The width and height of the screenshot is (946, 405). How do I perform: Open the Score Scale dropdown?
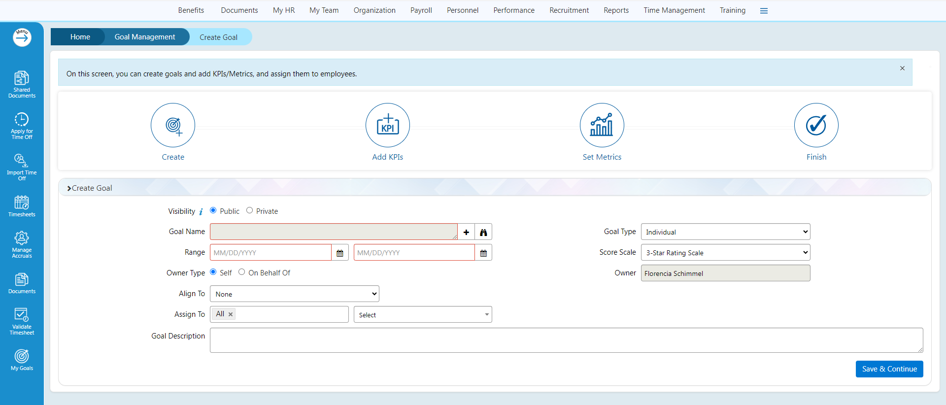point(725,253)
